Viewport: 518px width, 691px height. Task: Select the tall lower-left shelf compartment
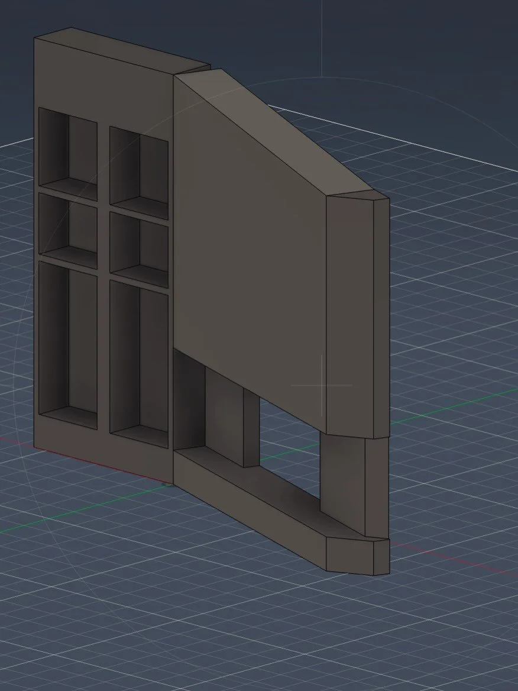pos(68,345)
